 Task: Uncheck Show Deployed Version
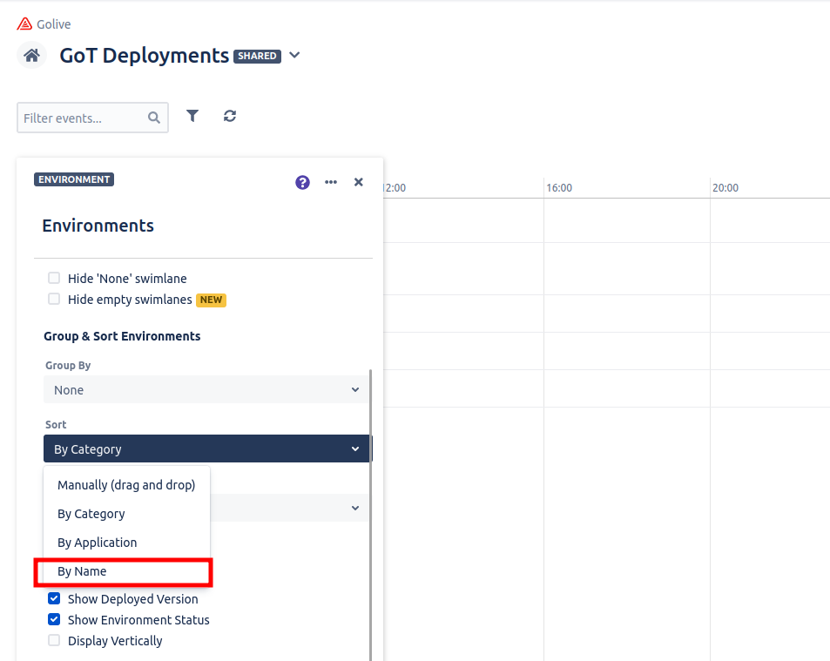[x=54, y=599]
